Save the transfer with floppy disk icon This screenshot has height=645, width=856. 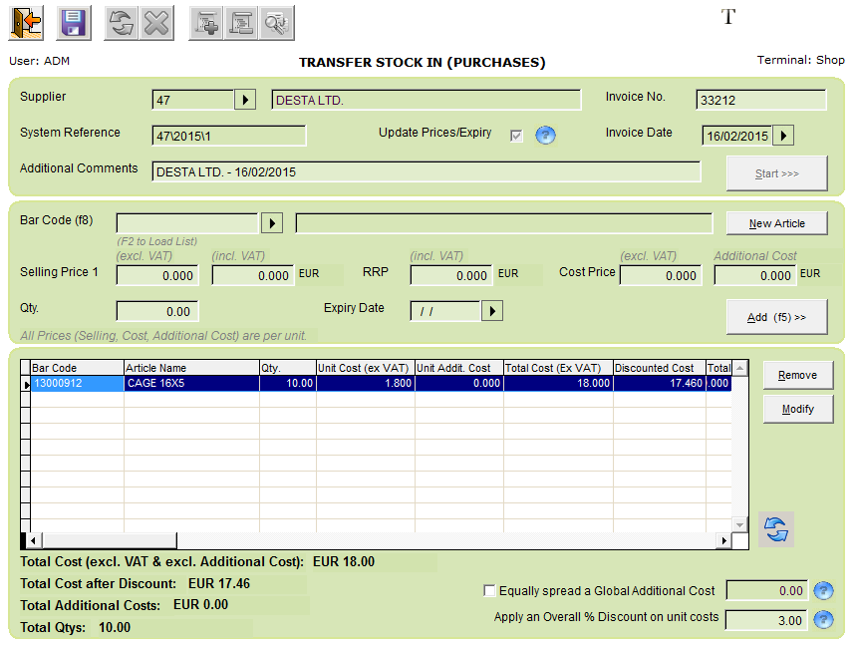click(x=74, y=22)
